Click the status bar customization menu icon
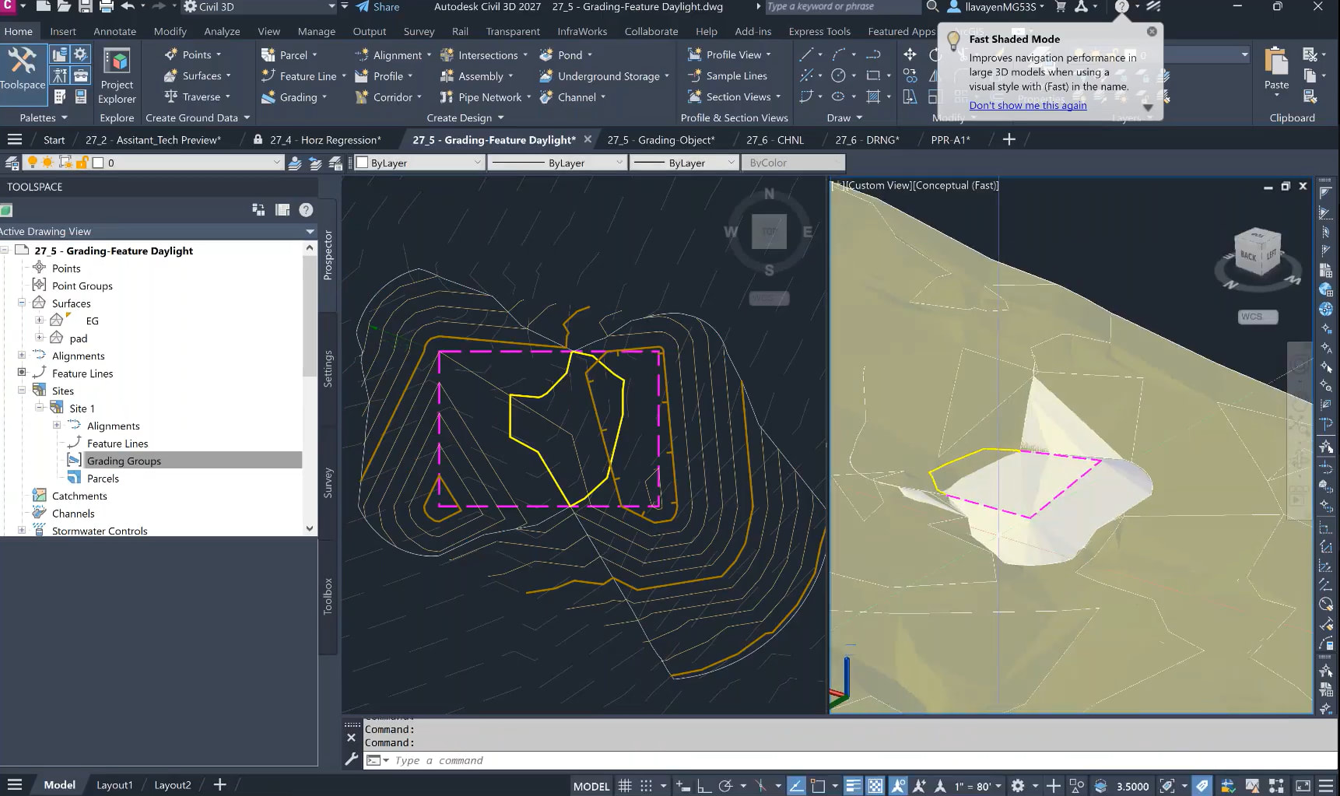Screen dimensions: 1340x796 click(1326, 786)
